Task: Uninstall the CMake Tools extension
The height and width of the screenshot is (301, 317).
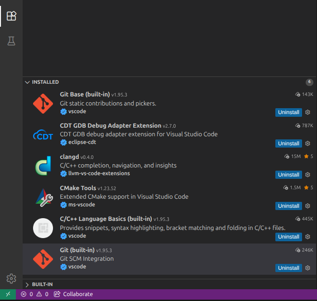Action: (288, 206)
